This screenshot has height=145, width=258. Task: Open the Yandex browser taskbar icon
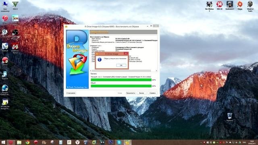77,142
